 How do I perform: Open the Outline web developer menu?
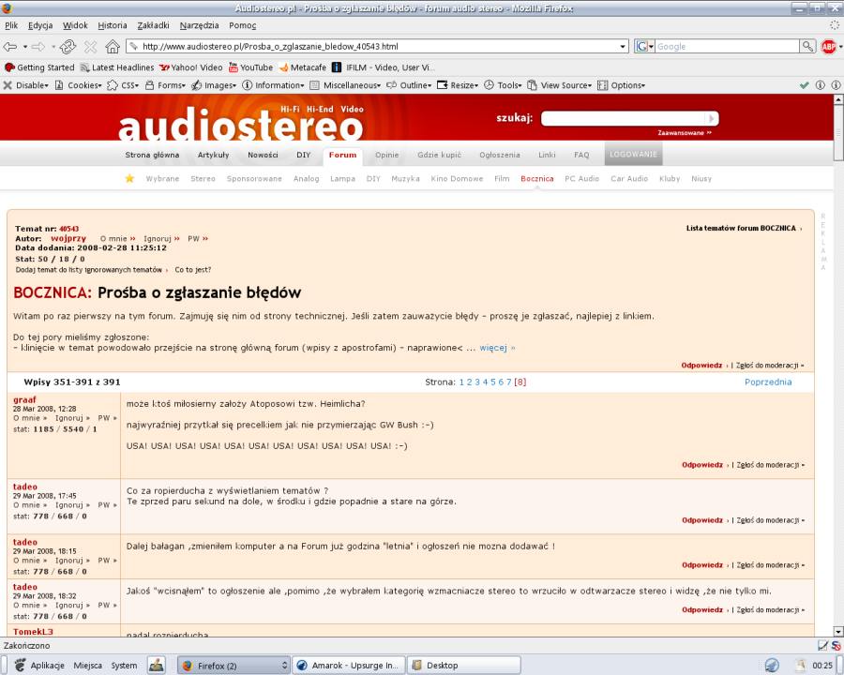(409, 85)
